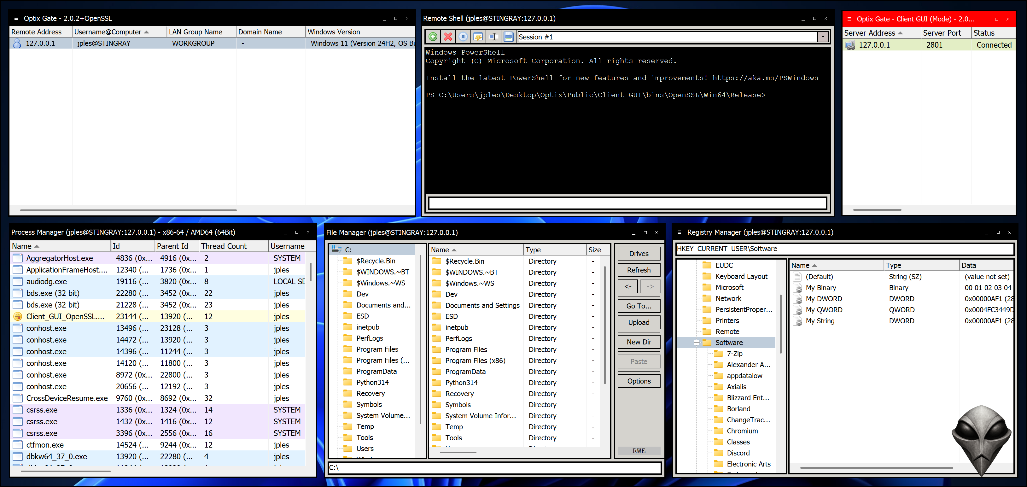Screen dimensions: 1027x487
Task: Click the My QWORD registry value icon
Action: tap(797, 310)
